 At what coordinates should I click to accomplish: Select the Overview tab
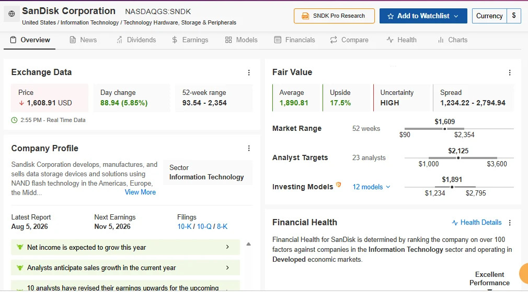30,40
